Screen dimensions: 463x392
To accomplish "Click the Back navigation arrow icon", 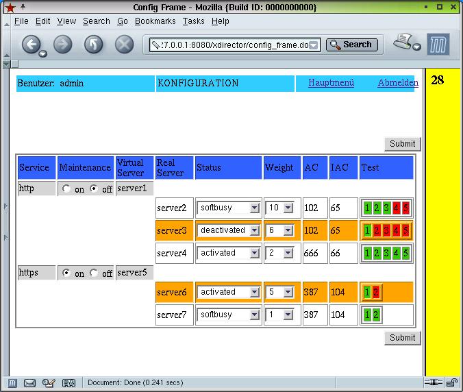I will pyautogui.click(x=31, y=45).
